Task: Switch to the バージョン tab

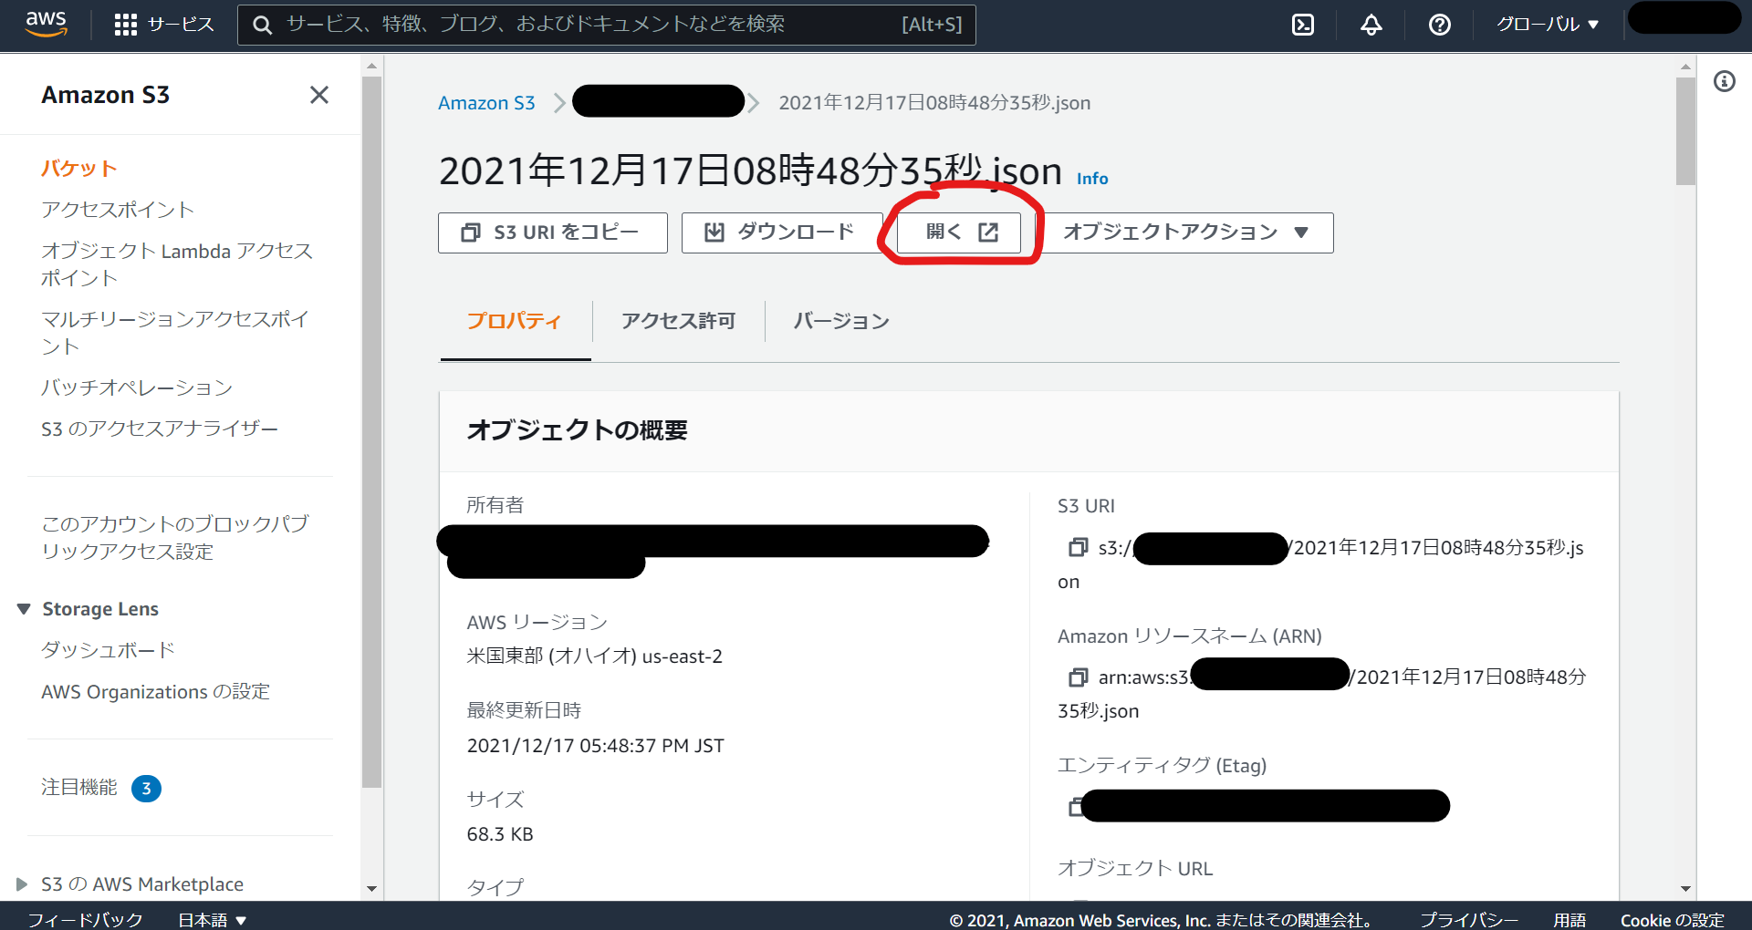Action: pos(839,321)
